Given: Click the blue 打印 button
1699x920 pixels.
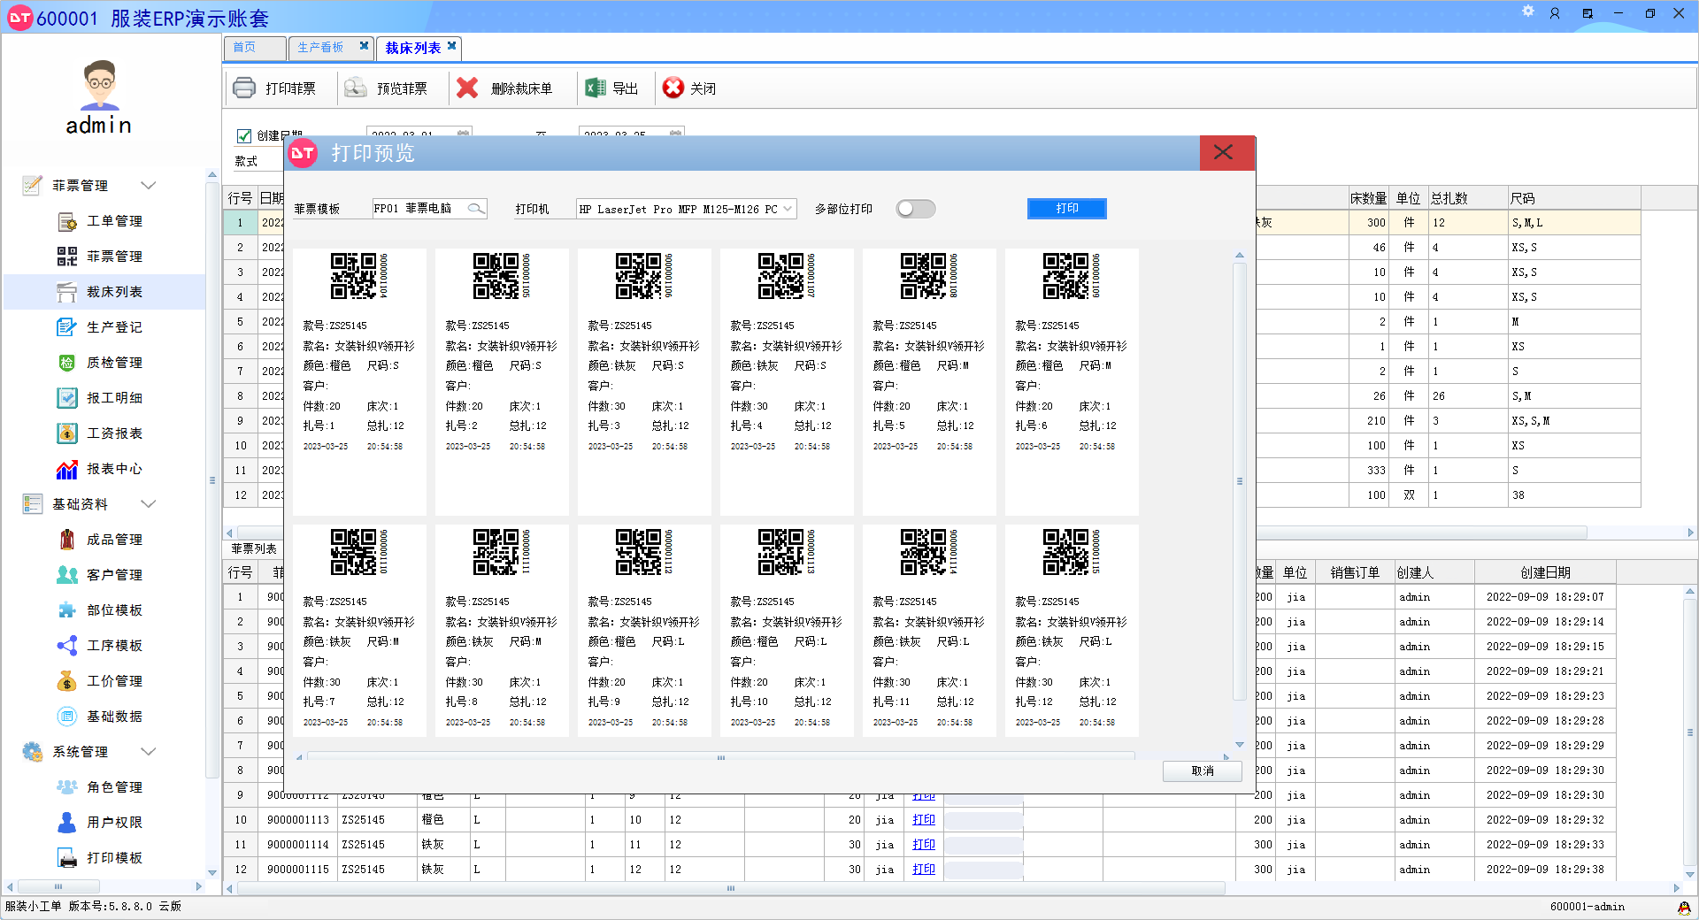Looking at the screenshot, I should pos(1066,209).
